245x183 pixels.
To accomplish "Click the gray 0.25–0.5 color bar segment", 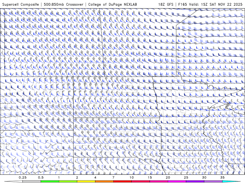I will coord(32,181).
